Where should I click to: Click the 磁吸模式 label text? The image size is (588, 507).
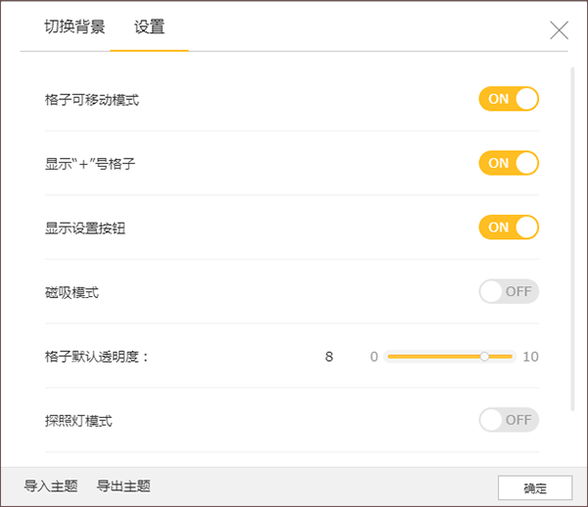(72, 292)
